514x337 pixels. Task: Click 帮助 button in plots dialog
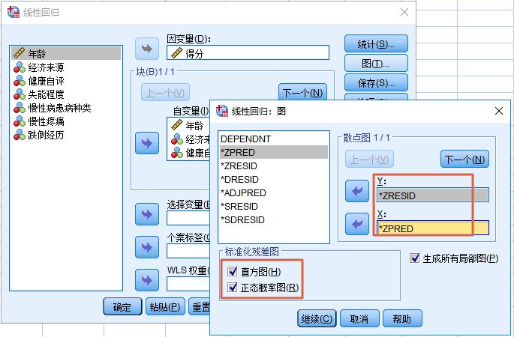pyautogui.click(x=402, y=319)
